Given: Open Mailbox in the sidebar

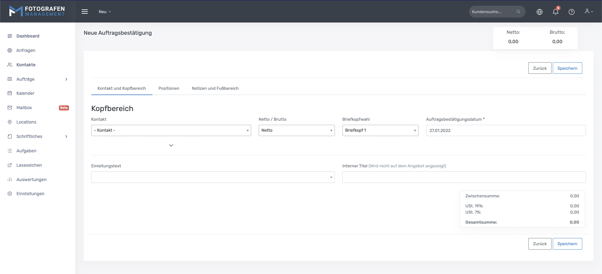Looking at the screenshot, I should [24, 108].
